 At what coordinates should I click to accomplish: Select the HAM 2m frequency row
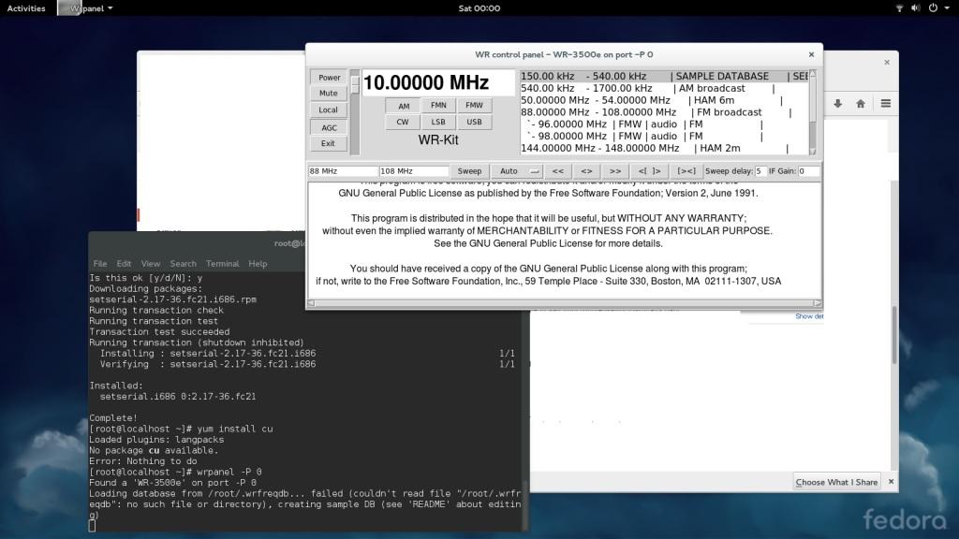pyautogui.click(x=664, y=148)
